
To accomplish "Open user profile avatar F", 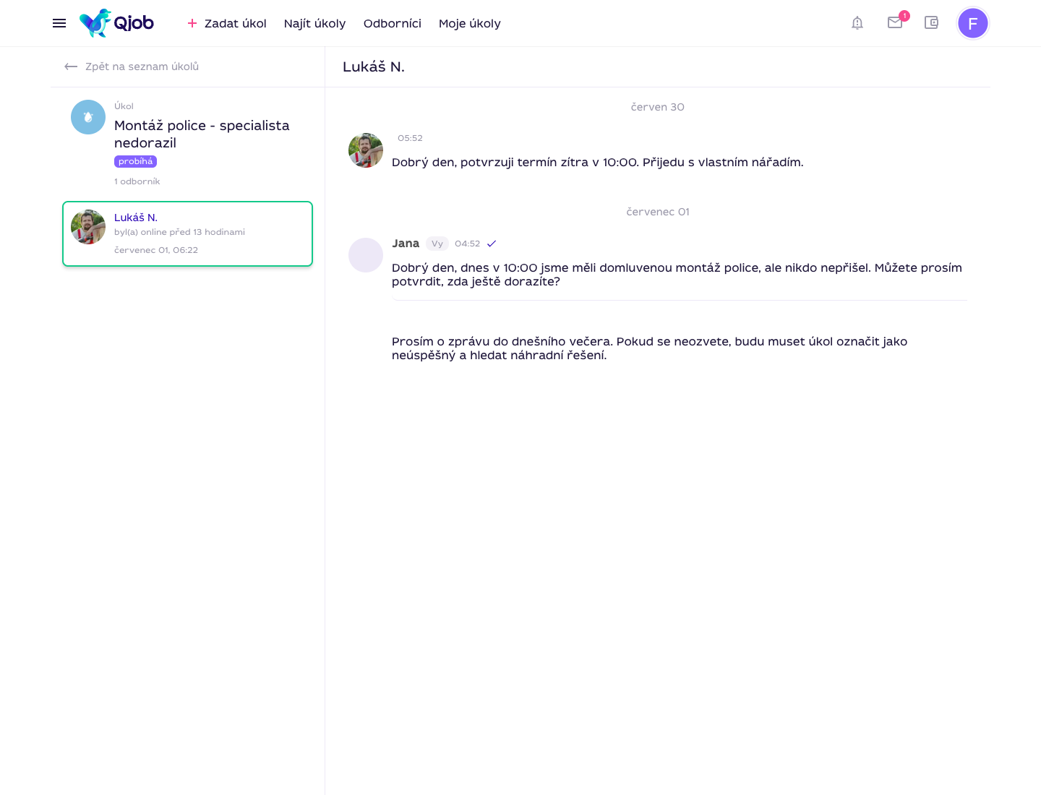I will pyautogui.click(x=973, y=23).
